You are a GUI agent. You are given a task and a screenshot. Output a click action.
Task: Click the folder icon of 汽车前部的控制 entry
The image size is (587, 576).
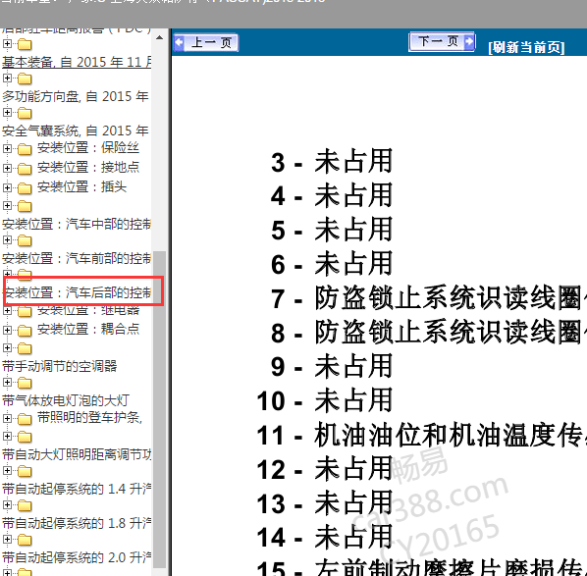(x=25, y=240)
